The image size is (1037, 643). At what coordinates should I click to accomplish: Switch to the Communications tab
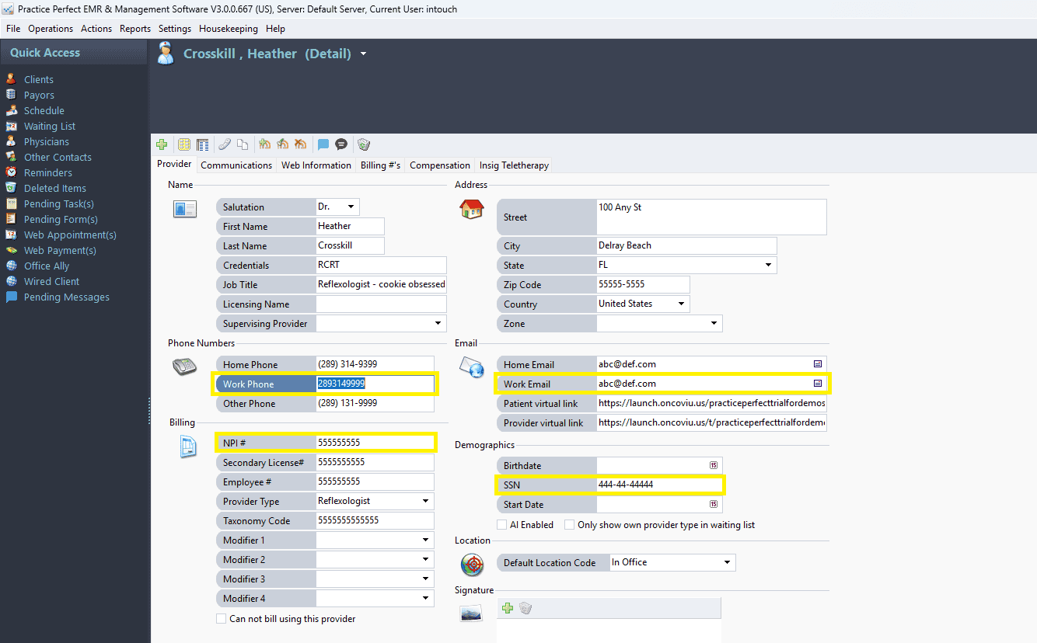[x=236, y=165]
